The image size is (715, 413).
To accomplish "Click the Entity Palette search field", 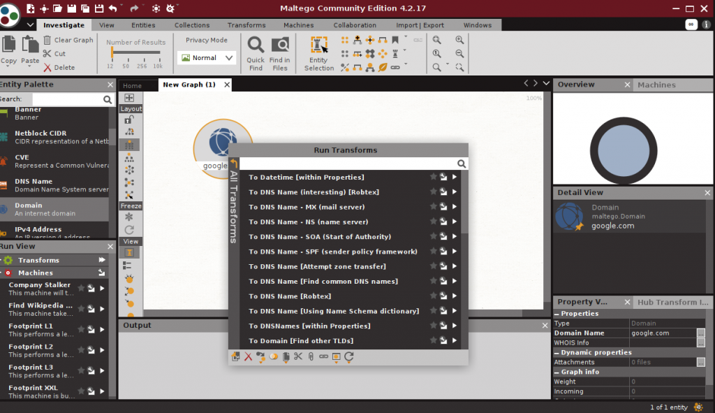I will pyautogui.click(x=68, y=99).
